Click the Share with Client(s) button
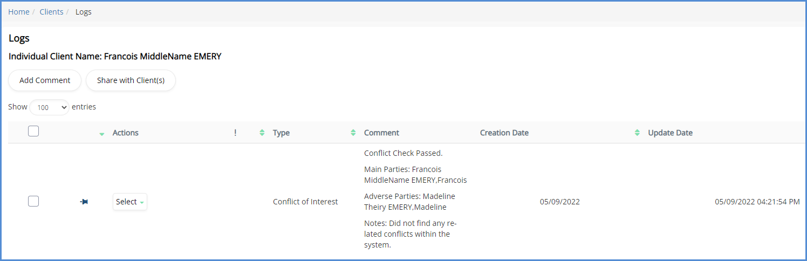 click(x=131, y=80)
